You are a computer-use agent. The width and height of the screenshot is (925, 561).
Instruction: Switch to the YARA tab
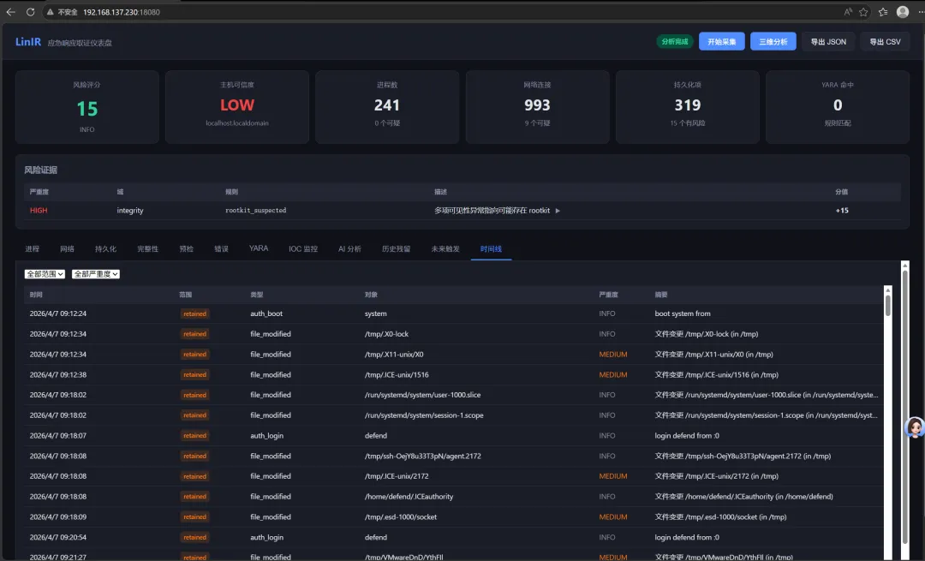click(x=259, y=248)
